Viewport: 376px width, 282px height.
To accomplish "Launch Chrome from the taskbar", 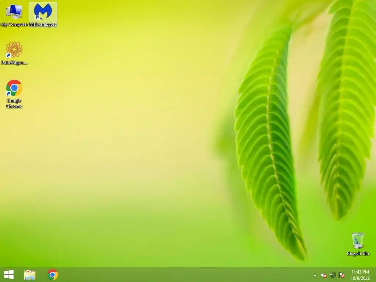I will 53,275.
